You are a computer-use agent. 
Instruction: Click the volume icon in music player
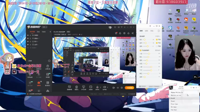pos(194,88)
